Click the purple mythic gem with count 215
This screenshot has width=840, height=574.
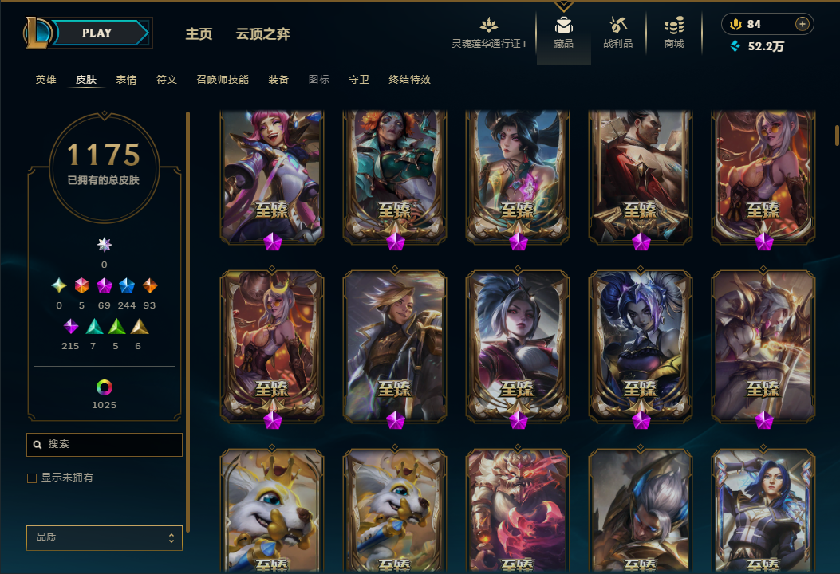coord(71,326)
